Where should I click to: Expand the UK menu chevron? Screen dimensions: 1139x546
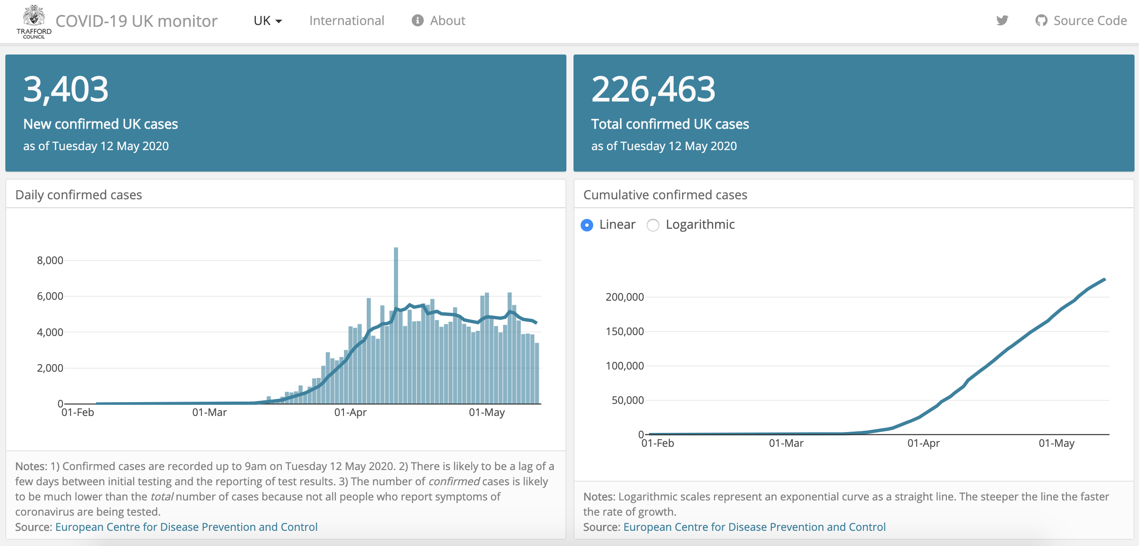click(x=280, y=21)
